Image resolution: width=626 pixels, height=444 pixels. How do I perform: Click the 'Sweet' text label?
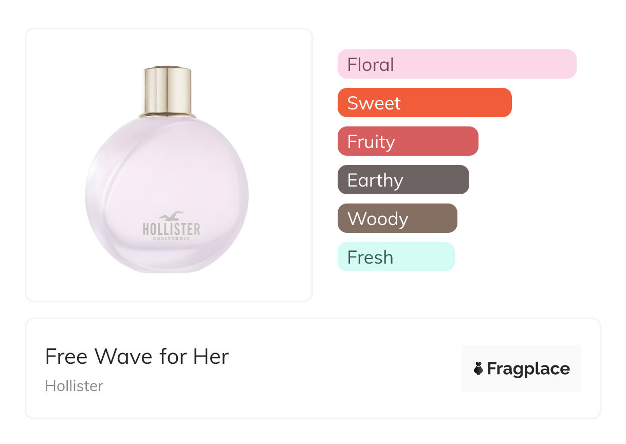374,103
